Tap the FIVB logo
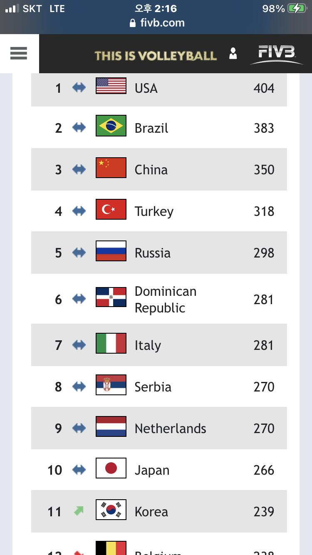 pos(276,55)
